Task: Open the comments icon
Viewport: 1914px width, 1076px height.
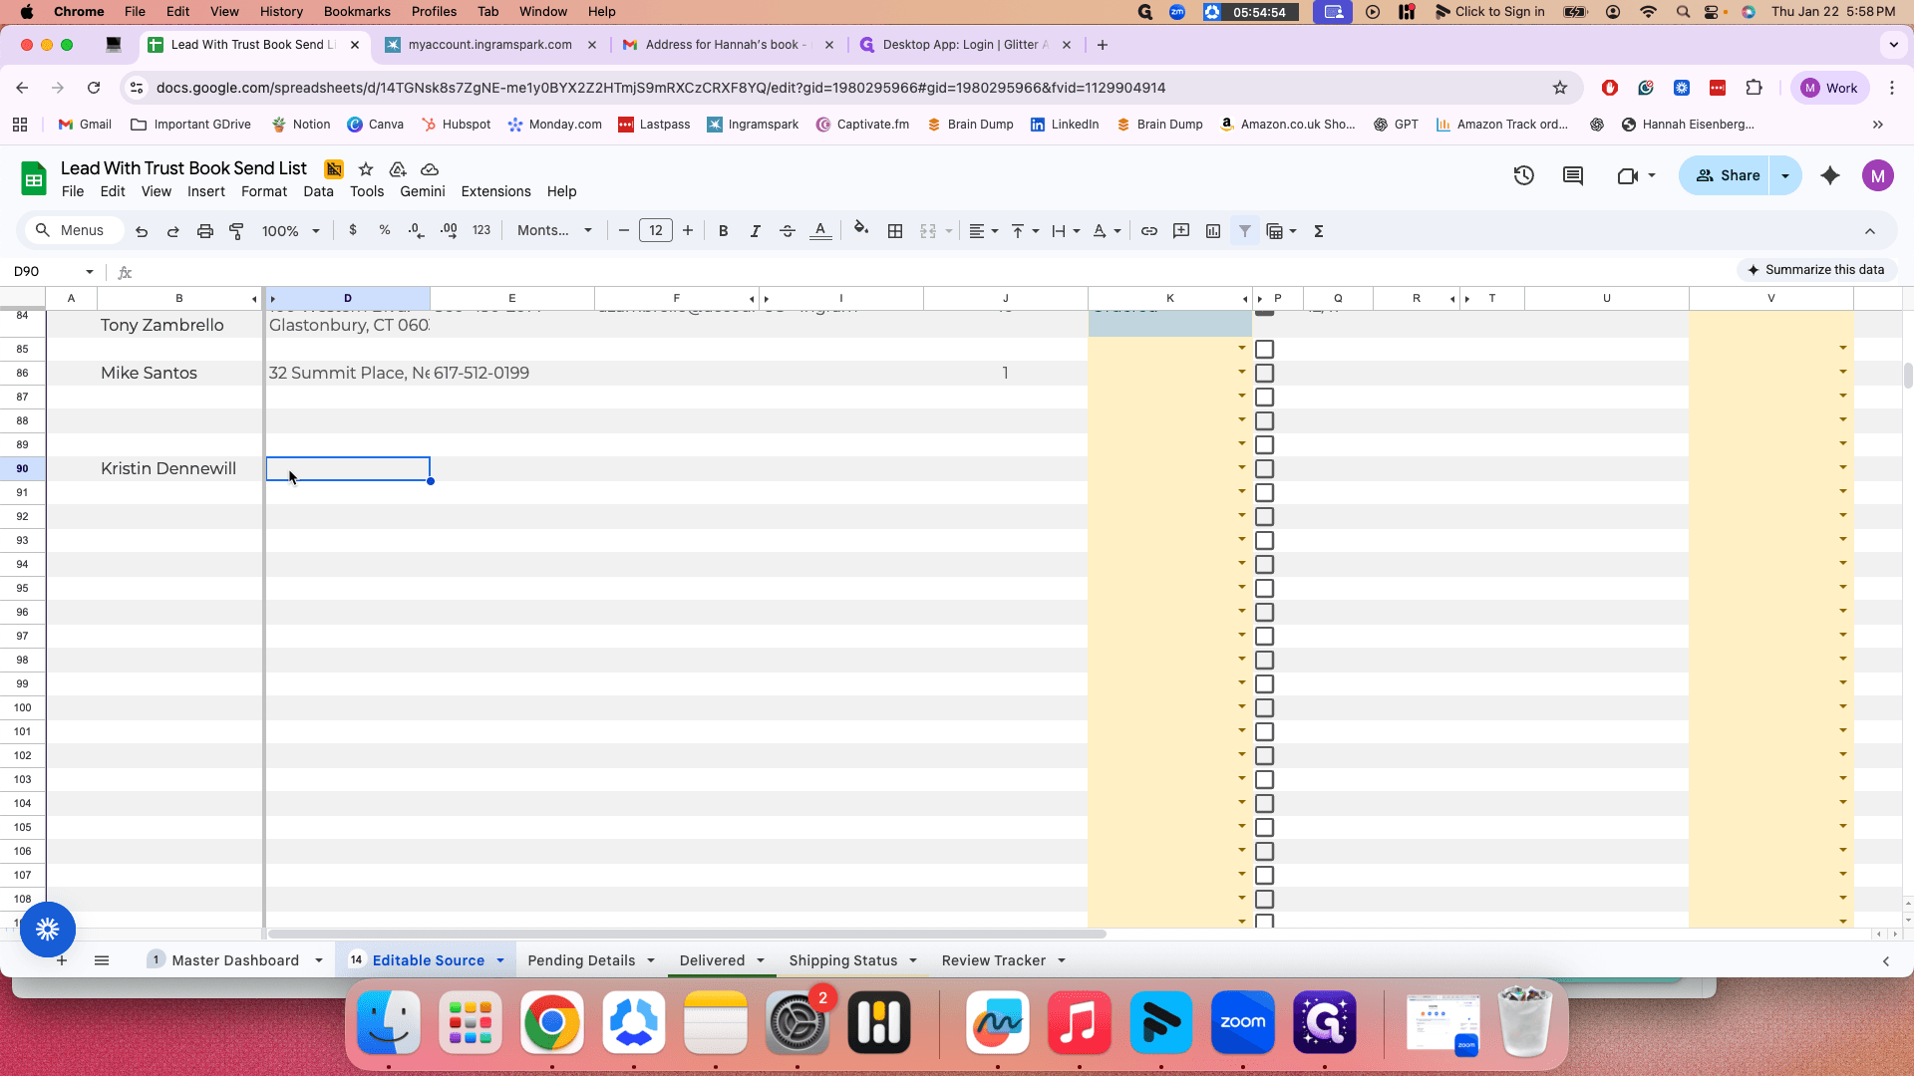Action: [x=1573, y=175]
